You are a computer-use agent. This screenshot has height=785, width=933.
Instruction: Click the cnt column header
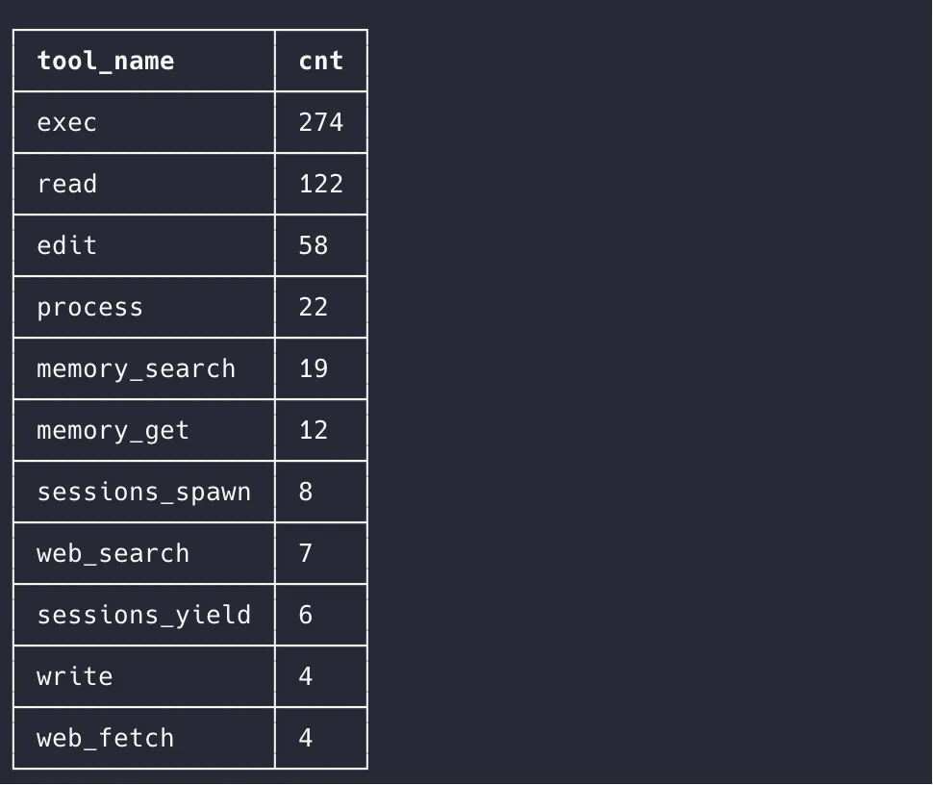pos(320,62)
